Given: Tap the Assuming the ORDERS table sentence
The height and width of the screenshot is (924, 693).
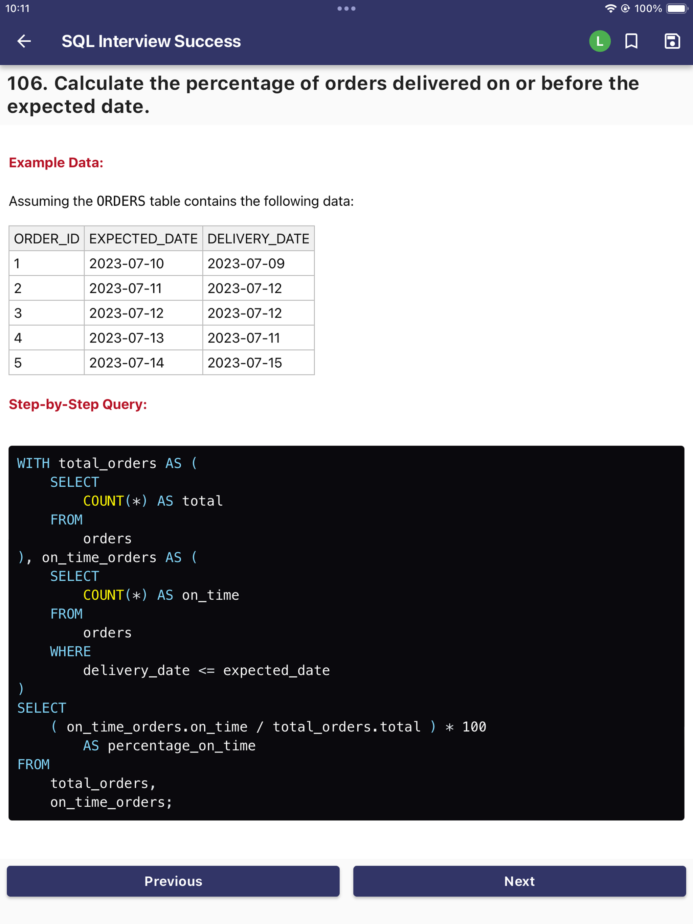Looking at the screenshot, I should (181, 201).
